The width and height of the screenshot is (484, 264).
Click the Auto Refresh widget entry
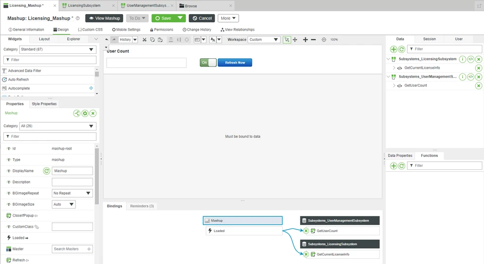48,80
